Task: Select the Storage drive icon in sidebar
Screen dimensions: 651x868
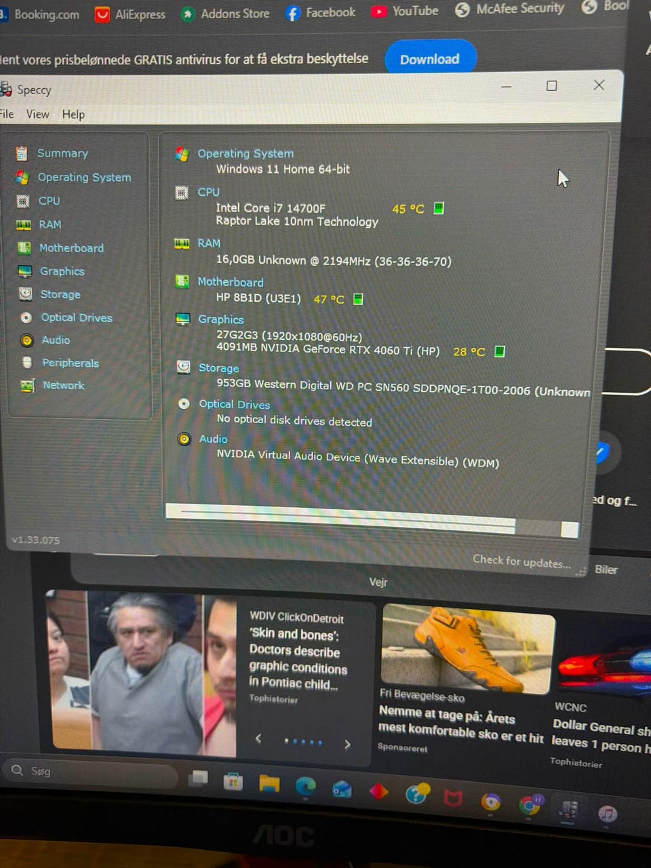Action: pyautogui.click(x=26, y=294)
